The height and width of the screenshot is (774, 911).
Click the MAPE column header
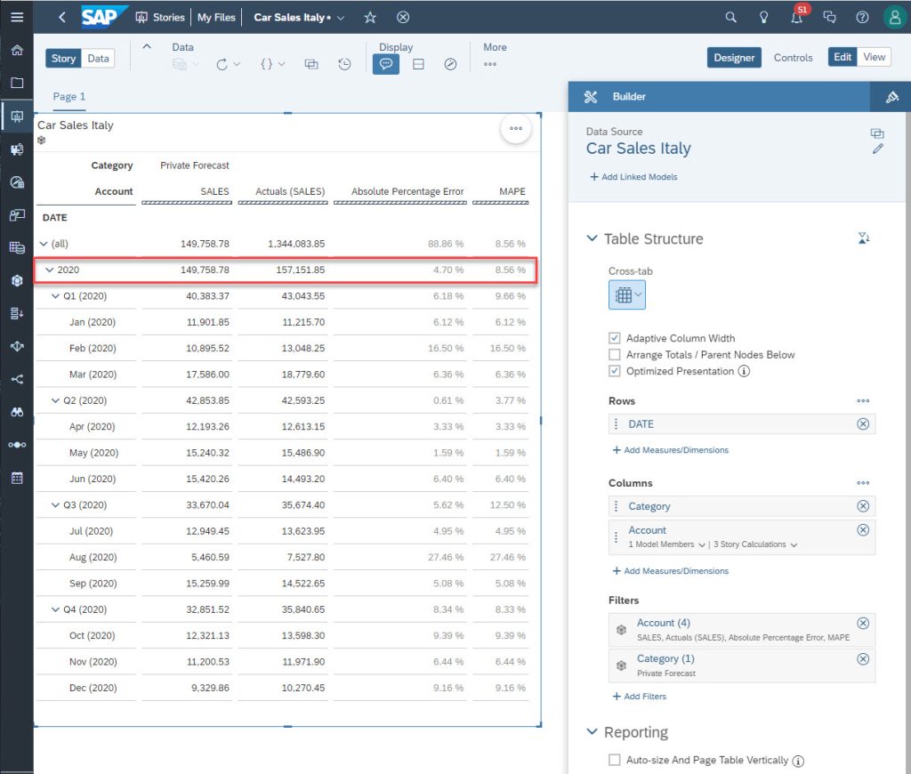[512, 191]
